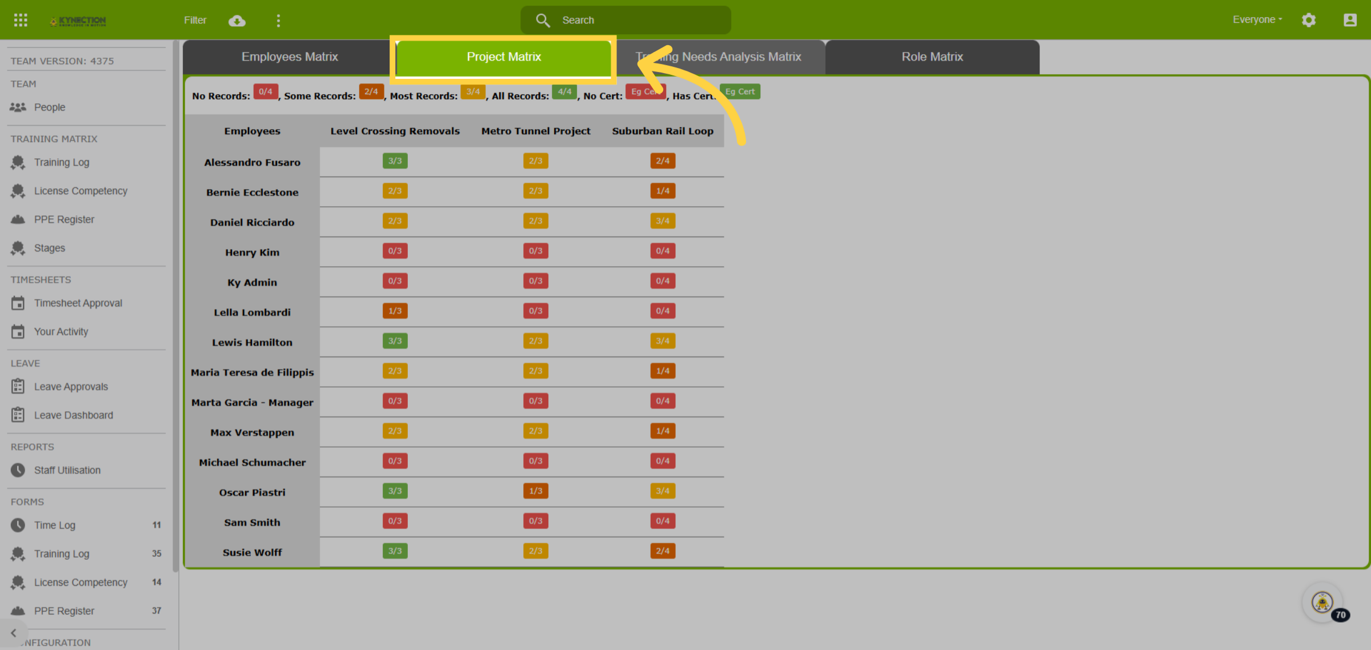Click the sidebar vertical scrollbar
The width and height of the screenshot is (1371, 650).
tap(175, 306)
